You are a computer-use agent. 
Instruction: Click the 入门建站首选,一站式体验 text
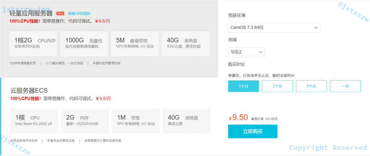(64, 63)
